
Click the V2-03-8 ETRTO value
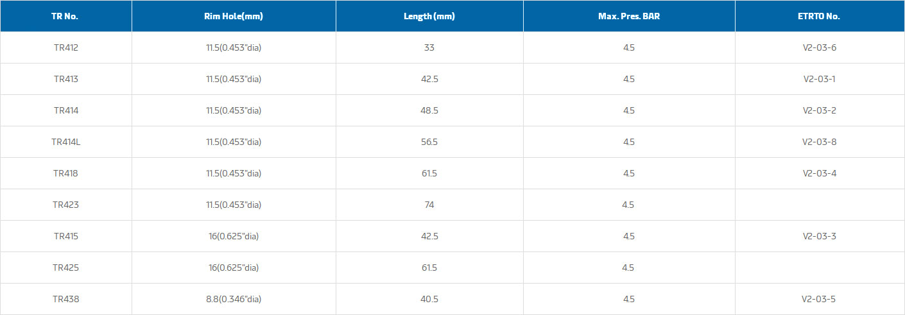click(820, 142)
